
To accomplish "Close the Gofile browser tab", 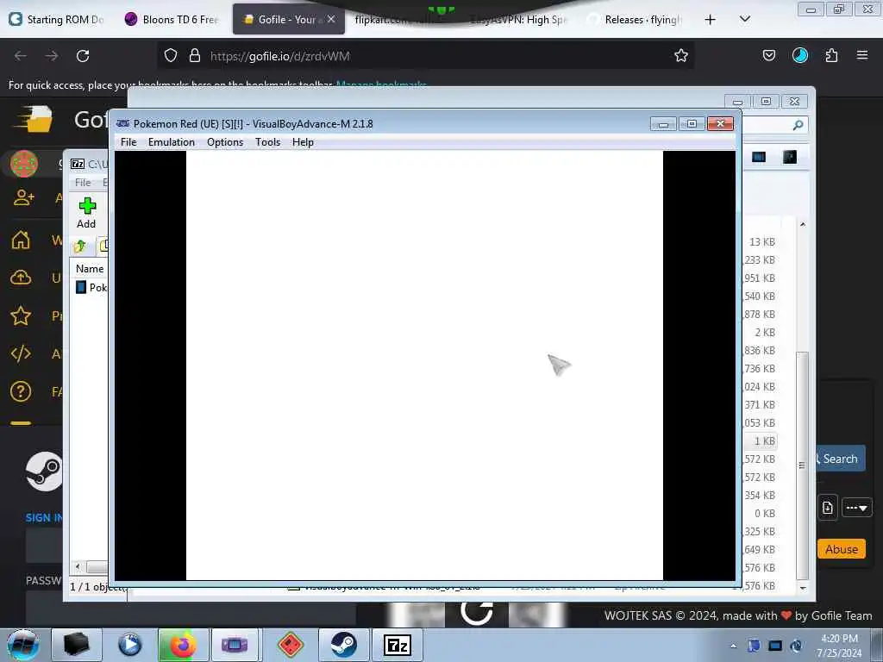I will 331,19.
